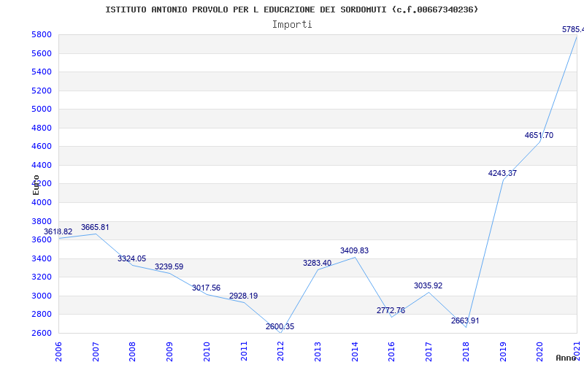Image resolution: width=584 pixels, height=365 pixels.
Task: Click the Anno x-axis title
Action: 566,358
